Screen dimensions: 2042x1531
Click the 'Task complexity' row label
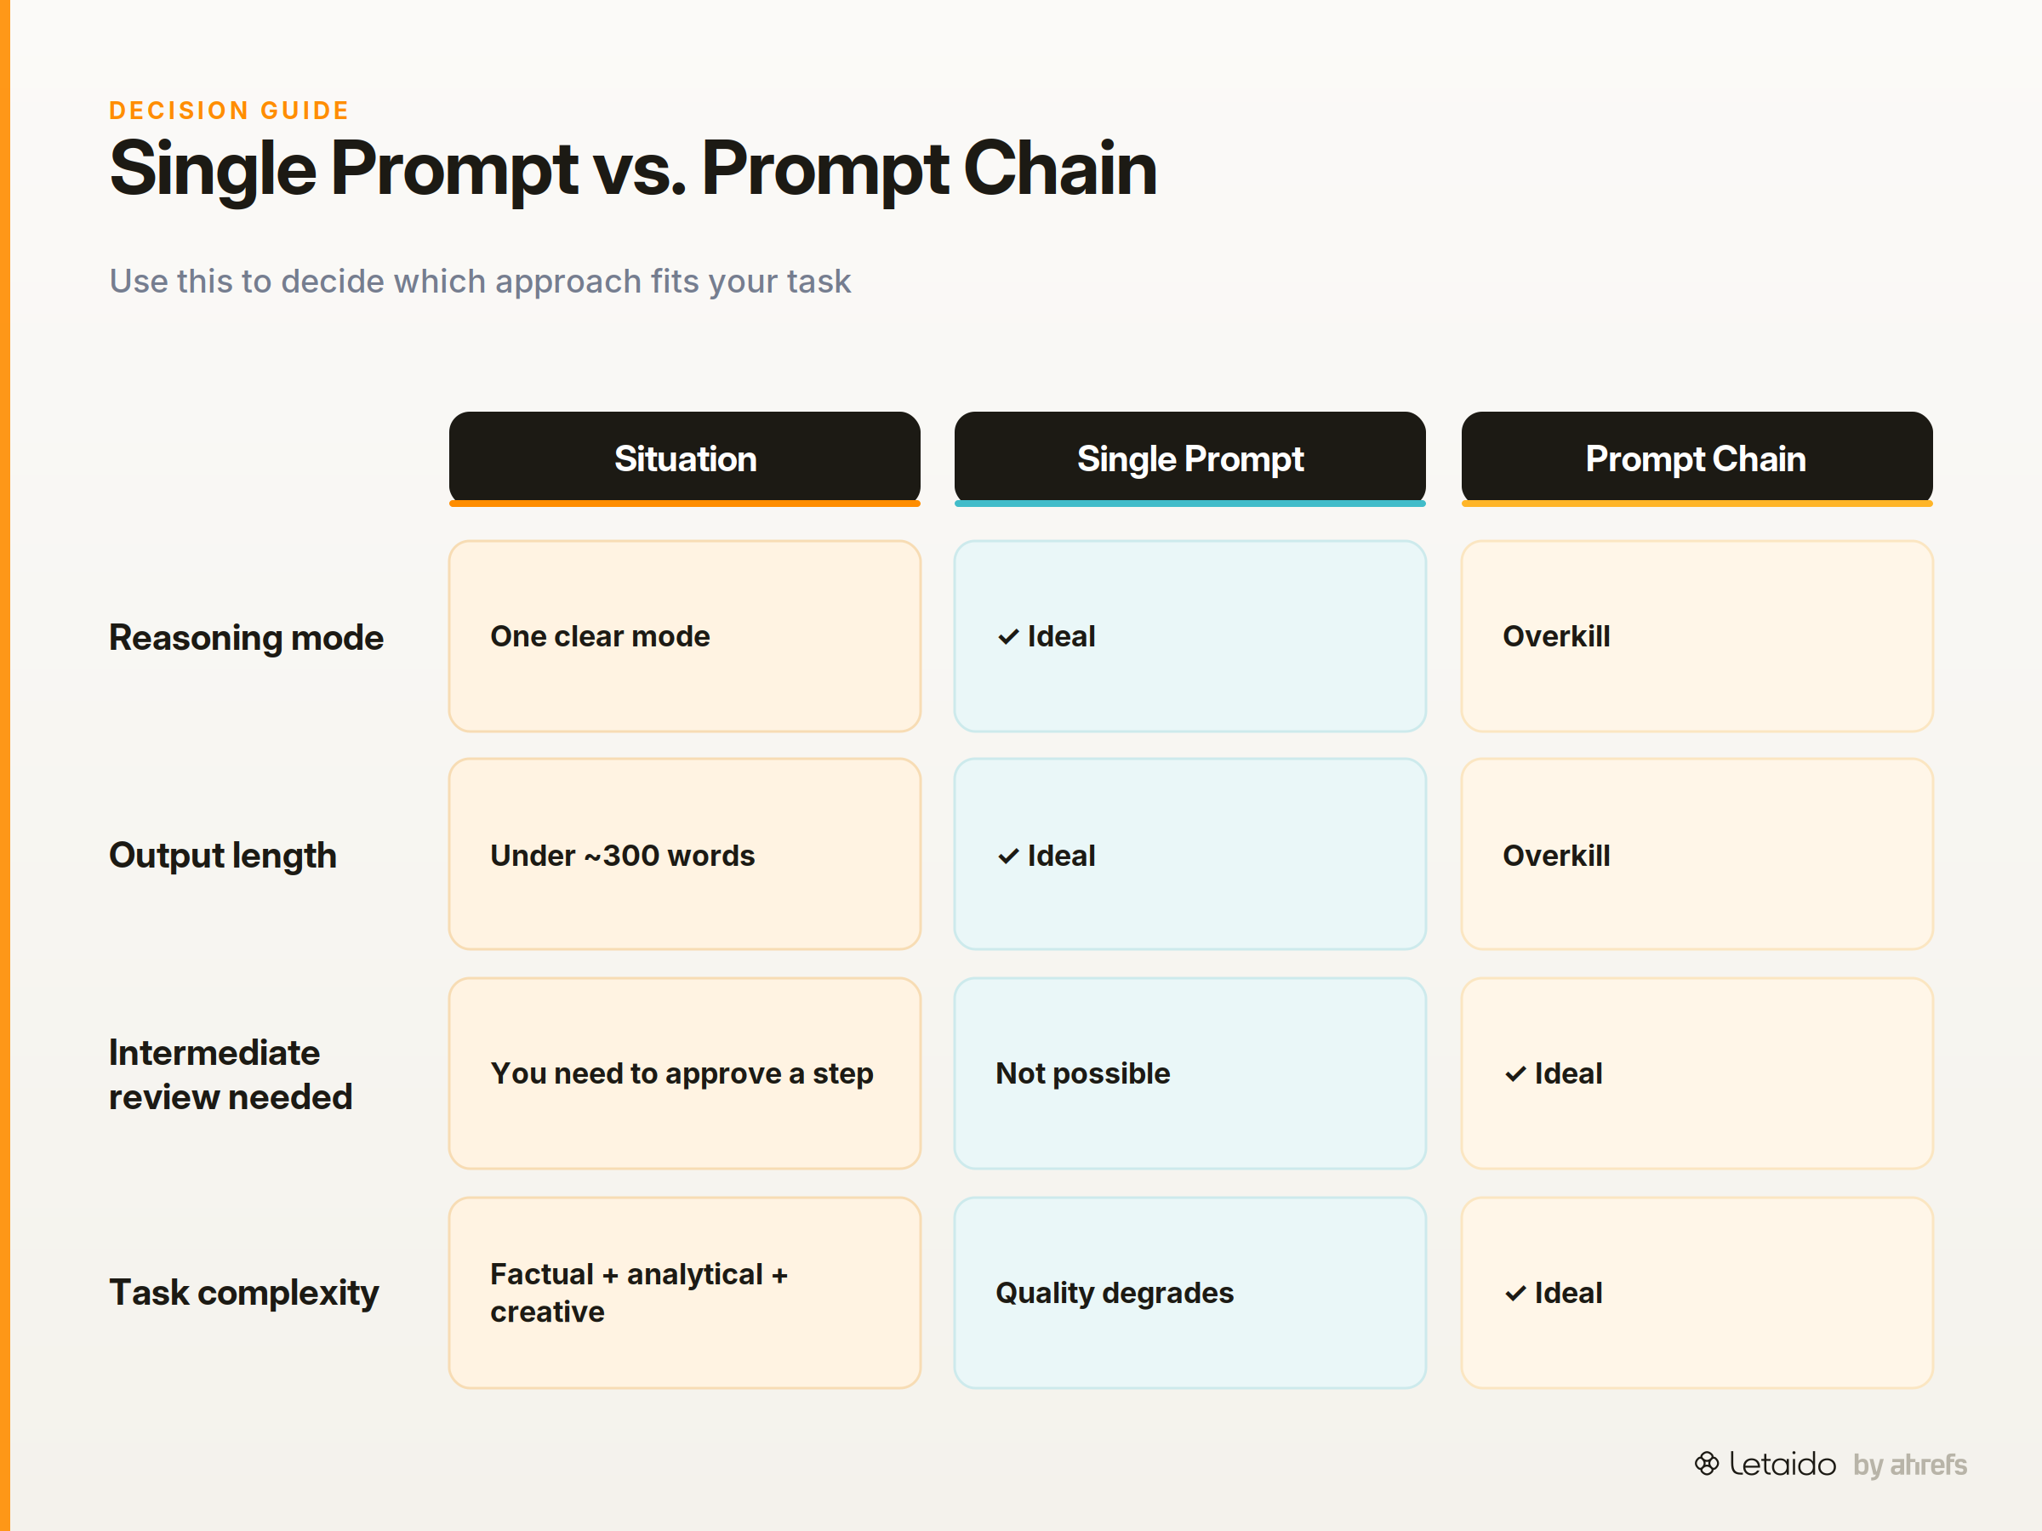pos(243,1293)
